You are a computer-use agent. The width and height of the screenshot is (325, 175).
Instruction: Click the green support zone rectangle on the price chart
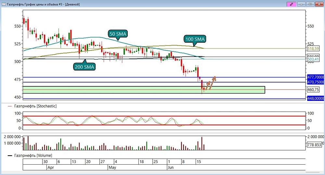[144, 90]
